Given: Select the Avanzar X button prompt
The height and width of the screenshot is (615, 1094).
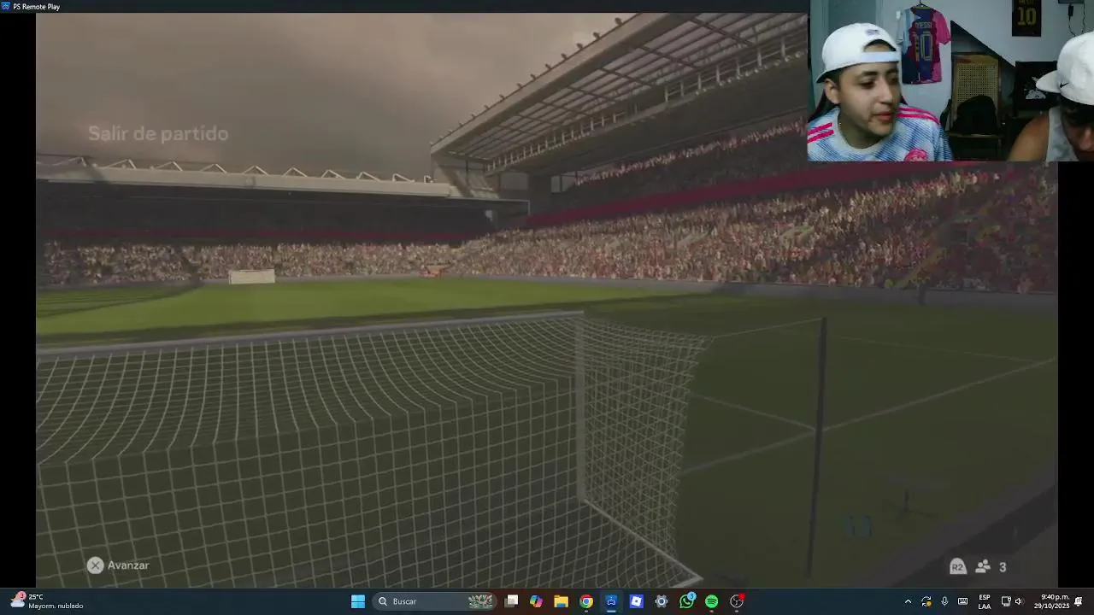Looking at the screenshot, I should (x=118, y=565).
